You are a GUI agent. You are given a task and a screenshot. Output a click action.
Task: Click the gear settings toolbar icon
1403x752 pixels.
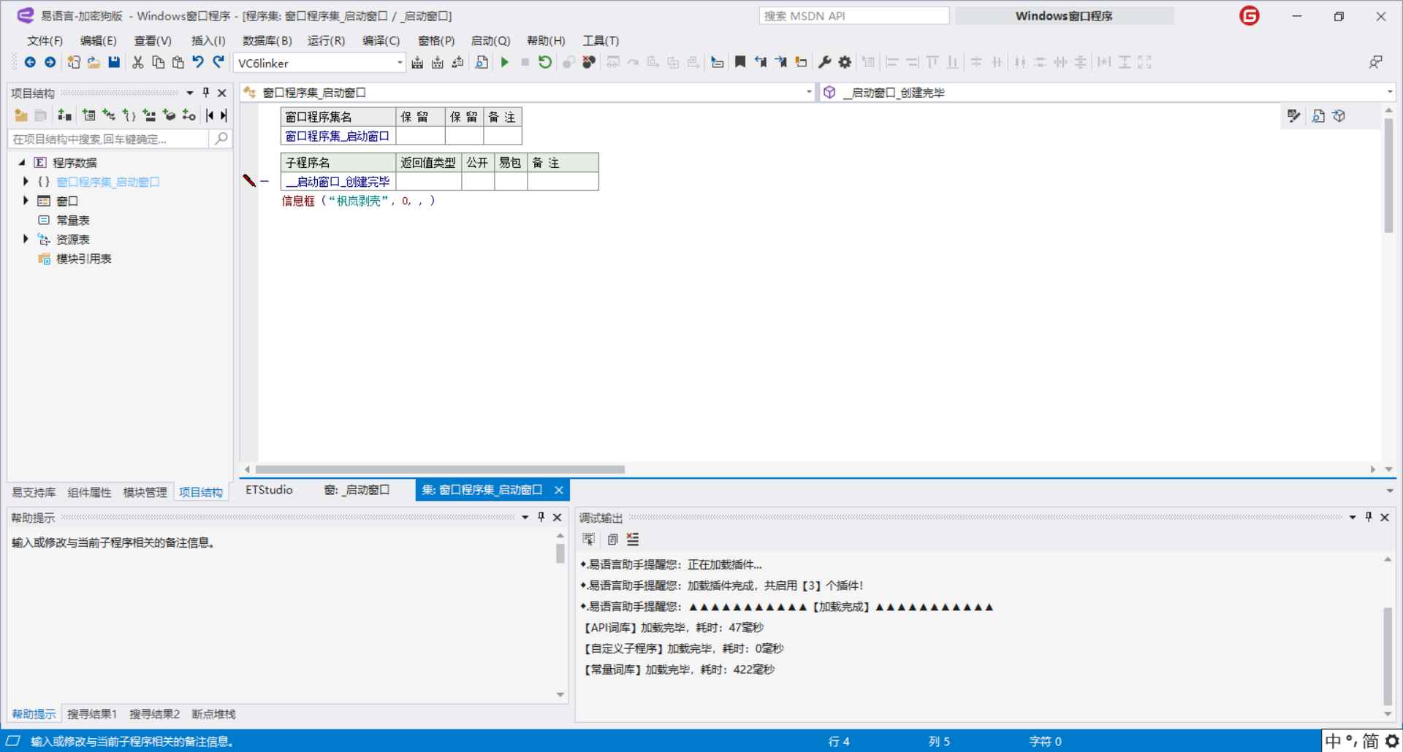click(x=845, y=63)
